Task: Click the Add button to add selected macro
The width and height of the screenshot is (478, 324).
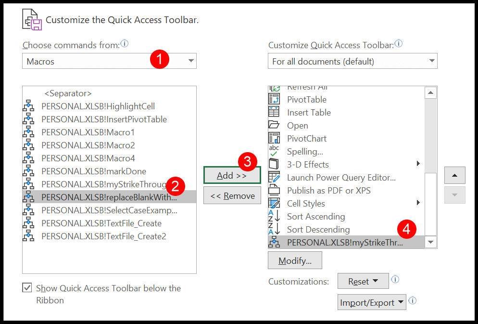Action: [x=232, y=175]
